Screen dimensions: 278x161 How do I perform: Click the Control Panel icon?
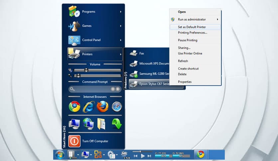pyautogui.click(x=74, y=41)
